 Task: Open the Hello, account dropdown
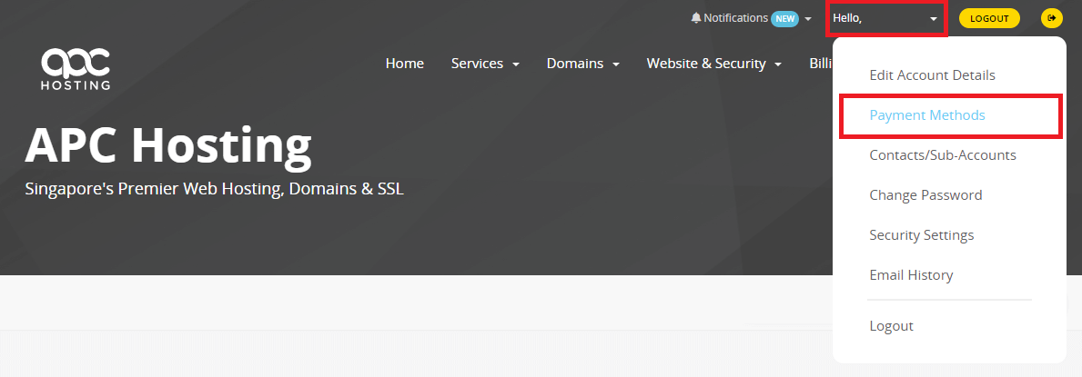click(x=886, y=18)
